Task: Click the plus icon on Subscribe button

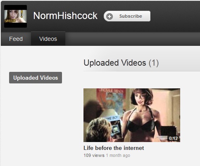Action: point(110,17)
